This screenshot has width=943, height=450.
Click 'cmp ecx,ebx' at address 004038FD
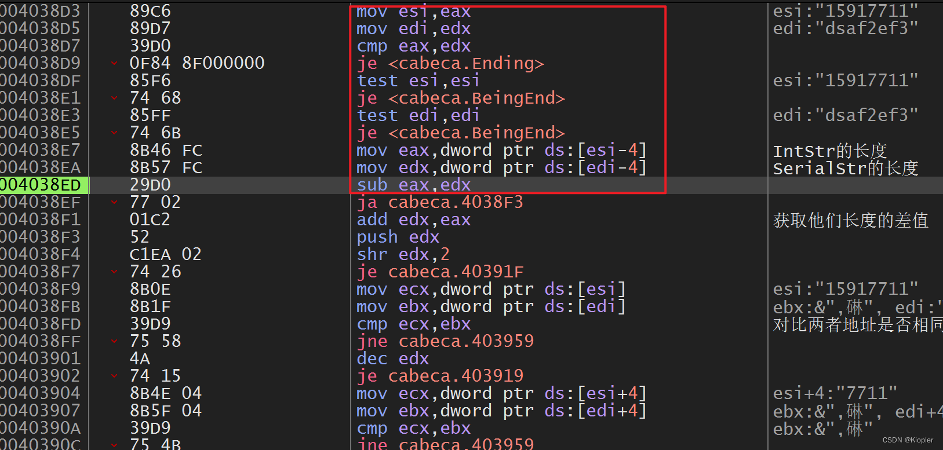click(414, 324)
